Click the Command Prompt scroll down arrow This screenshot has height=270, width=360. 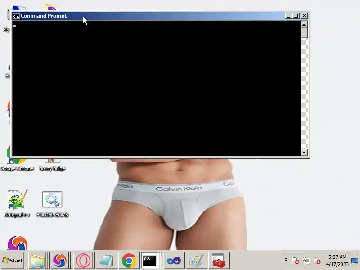(x=304, y=152)
